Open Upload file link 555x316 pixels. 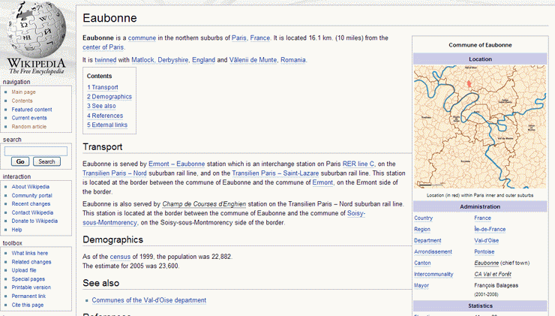coord(24,270)
